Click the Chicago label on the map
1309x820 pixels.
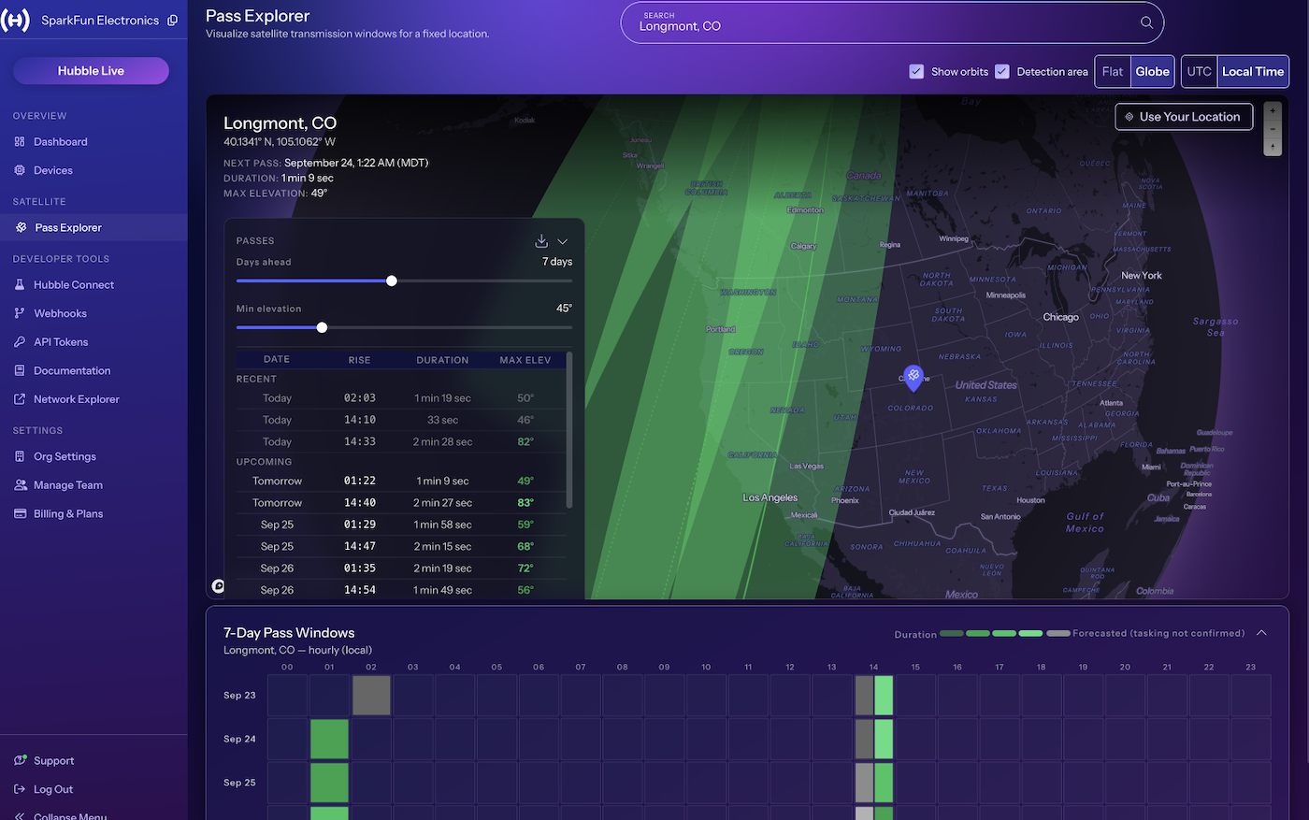tap(1060, 317)
